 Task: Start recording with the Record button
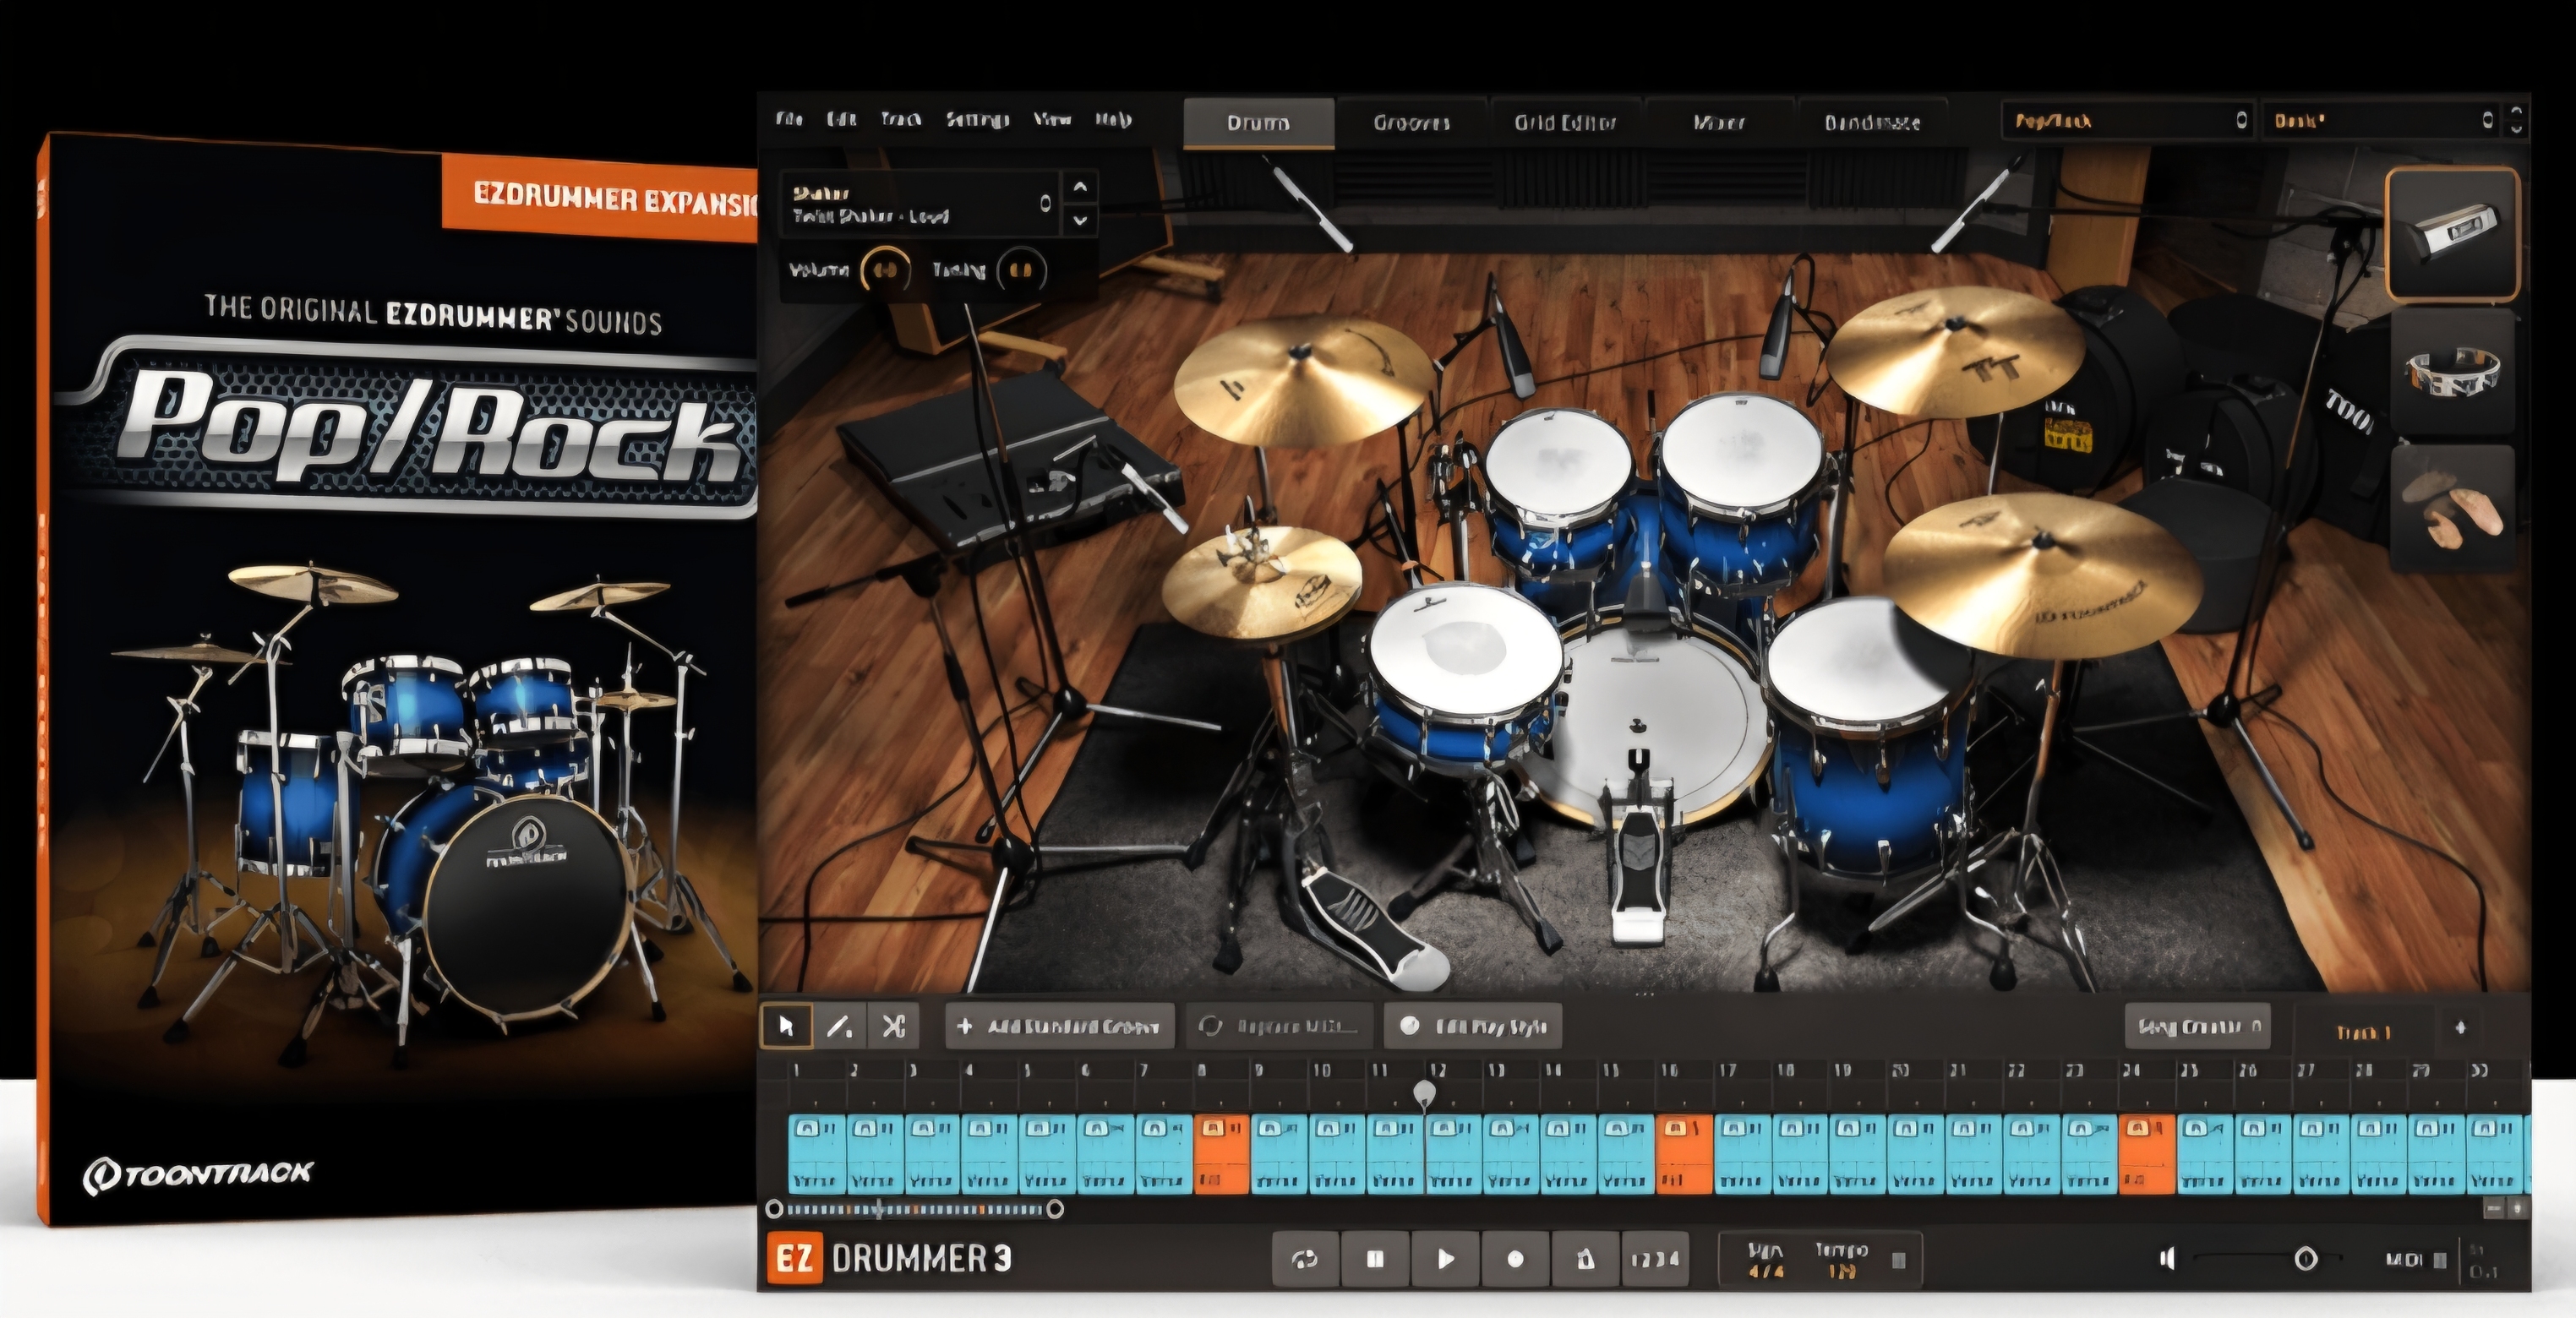click(x=1515, y=1259)
